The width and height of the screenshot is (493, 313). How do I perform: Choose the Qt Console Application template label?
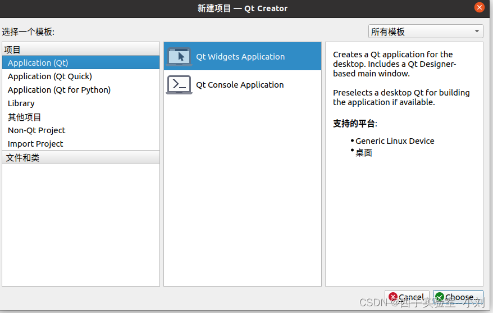coord(240,85)
